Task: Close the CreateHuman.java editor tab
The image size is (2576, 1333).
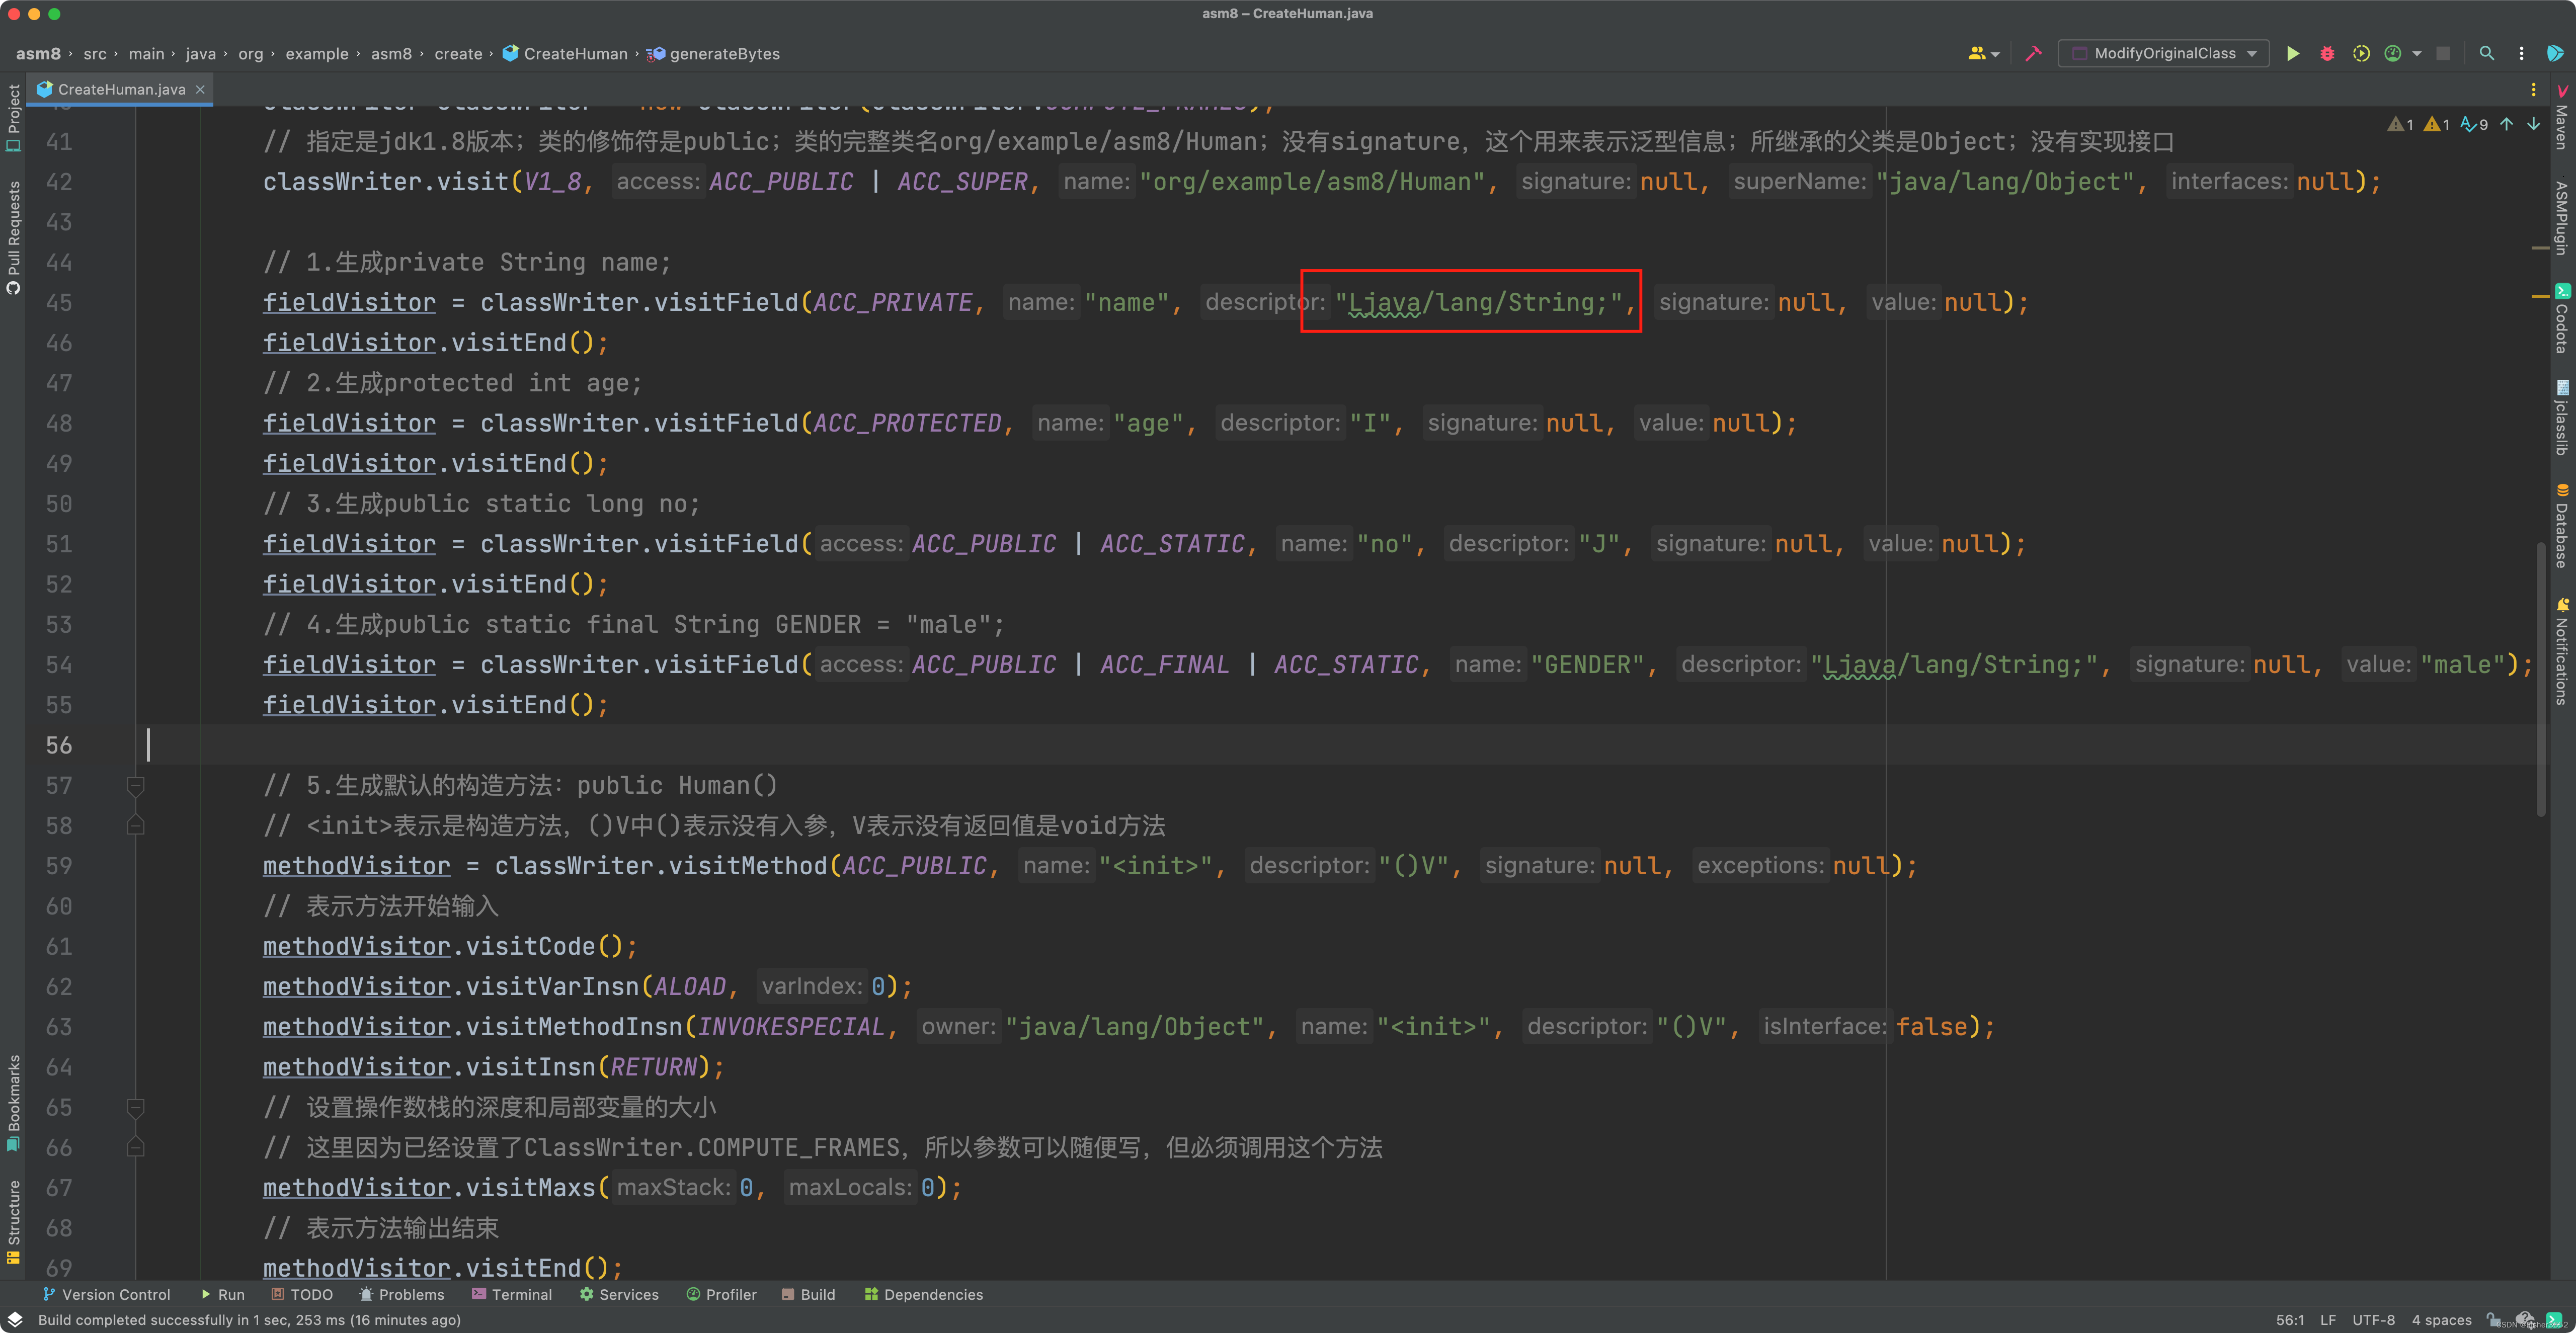Action: [x=200, y=89]
